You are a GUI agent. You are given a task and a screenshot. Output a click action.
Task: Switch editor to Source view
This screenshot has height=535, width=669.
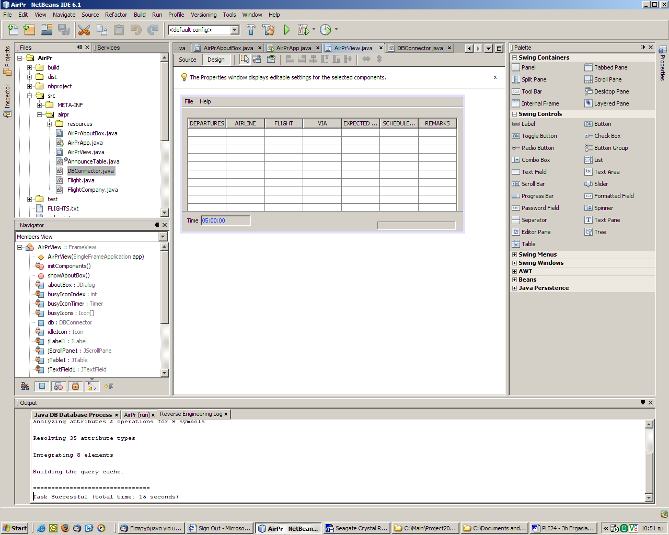[188, 60]
